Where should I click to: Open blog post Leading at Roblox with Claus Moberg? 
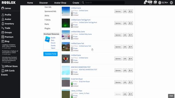(9, 46)
